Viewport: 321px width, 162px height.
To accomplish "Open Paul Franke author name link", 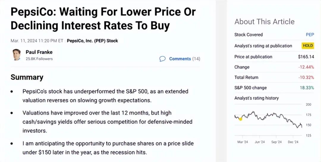I will click(39, 52).
